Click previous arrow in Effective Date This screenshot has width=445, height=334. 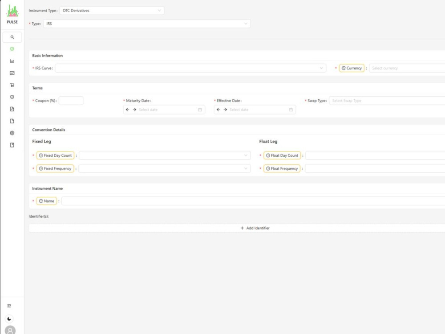[x=218, y=110]
